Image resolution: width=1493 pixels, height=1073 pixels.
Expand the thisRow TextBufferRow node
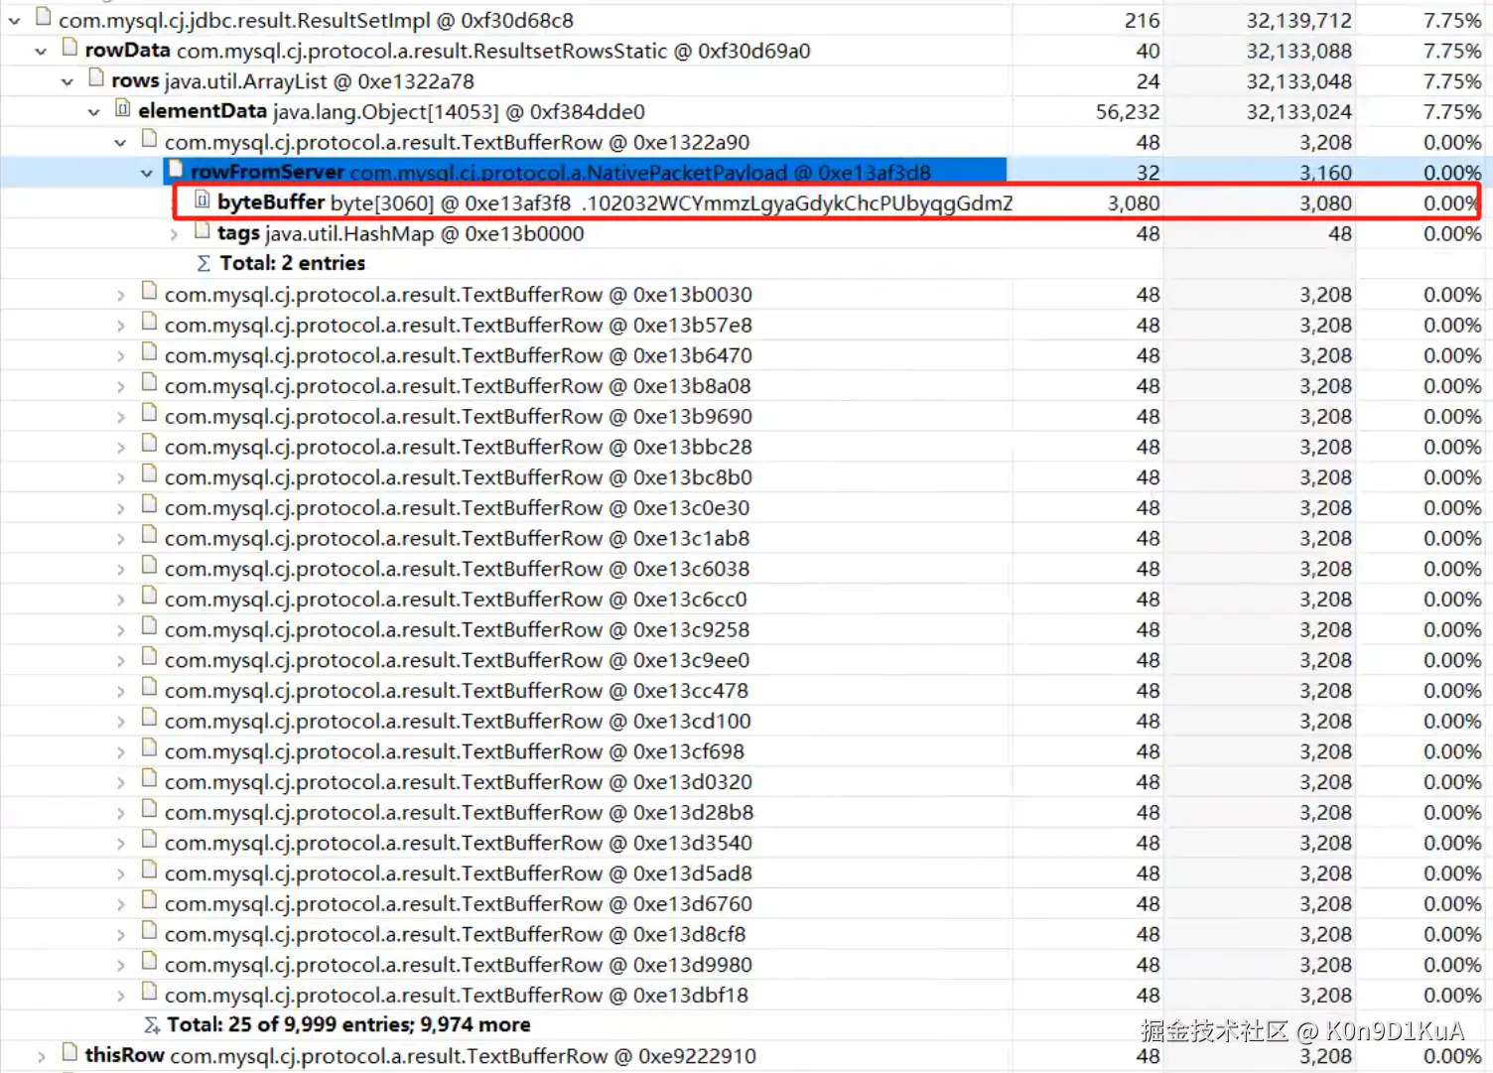(41, 1056)
